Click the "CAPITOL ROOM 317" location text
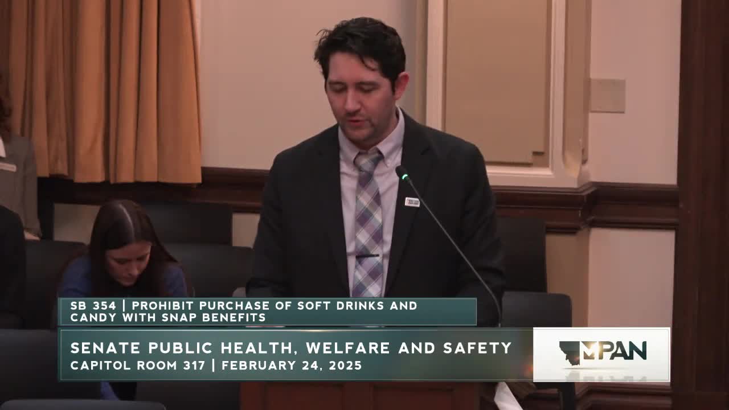 [x=137, y=366]
